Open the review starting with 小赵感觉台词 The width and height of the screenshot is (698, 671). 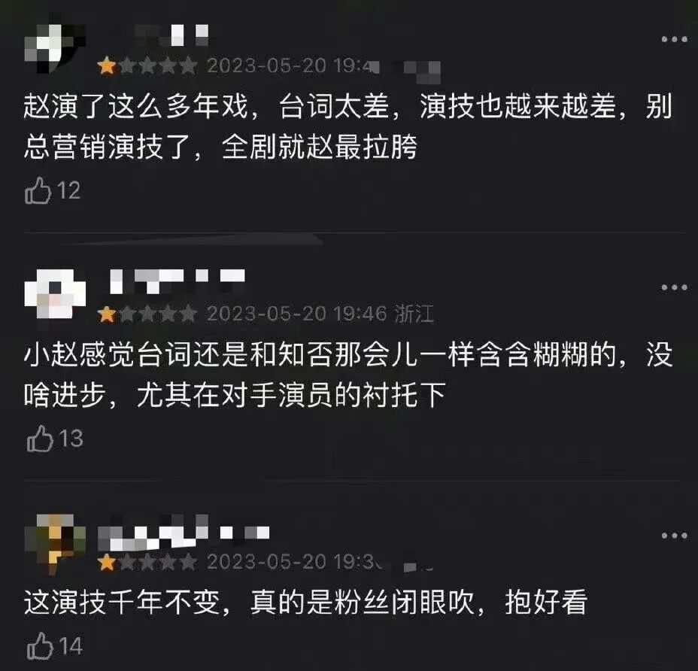coord(347,375)
